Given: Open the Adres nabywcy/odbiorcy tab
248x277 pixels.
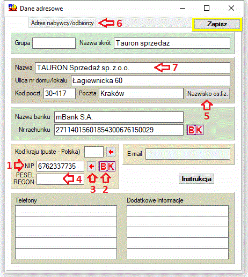Looking at the screenshot, I should (x=62, y=23).
